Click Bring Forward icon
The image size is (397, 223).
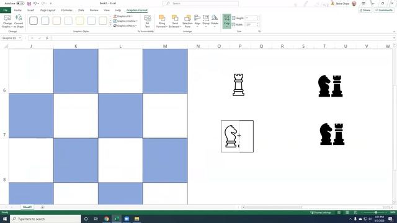click(x=162, y=18)
